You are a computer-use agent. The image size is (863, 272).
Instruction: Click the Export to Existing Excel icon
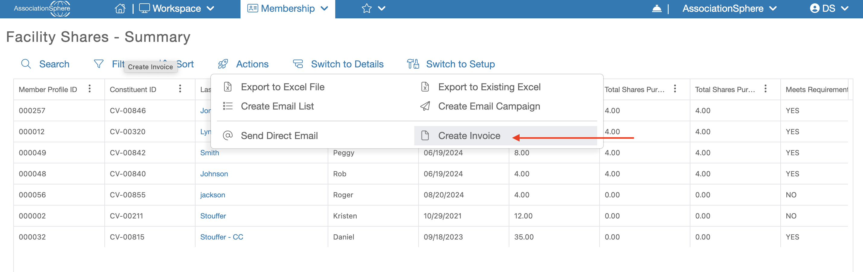click(425, 87)
